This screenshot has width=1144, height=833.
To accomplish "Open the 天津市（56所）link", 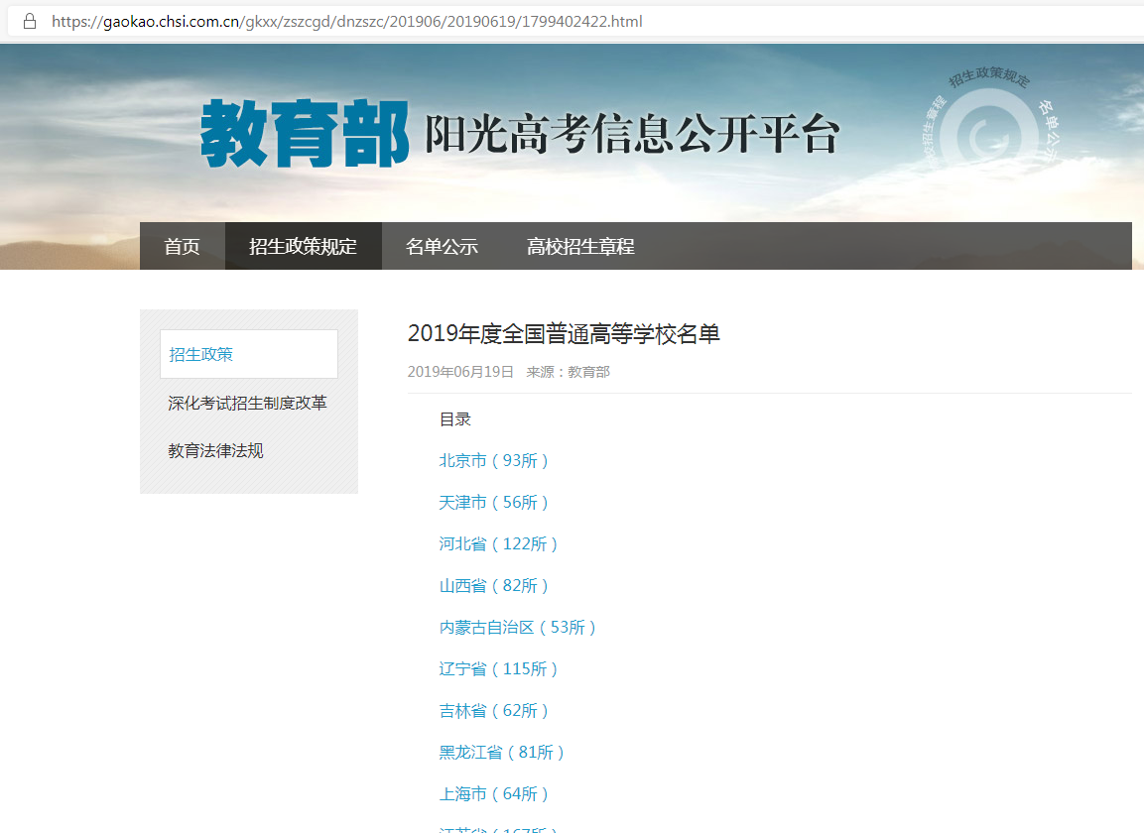I will 494,503.
